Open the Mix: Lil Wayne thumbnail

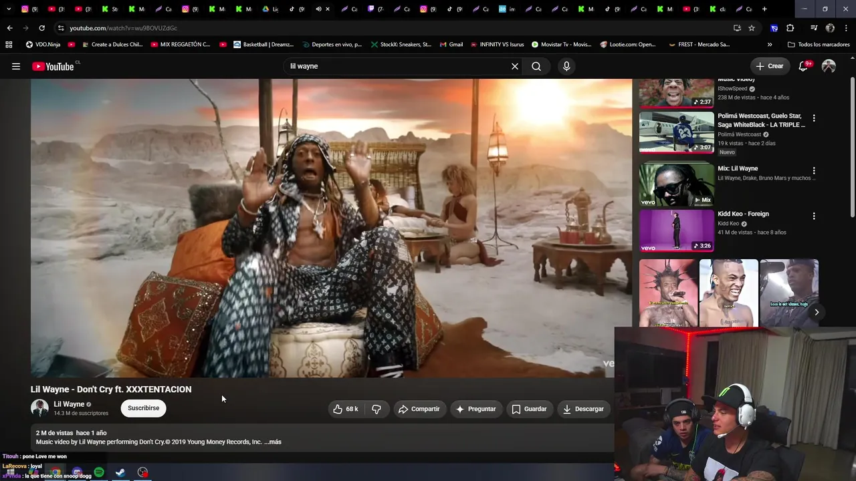tap(677, 184)
